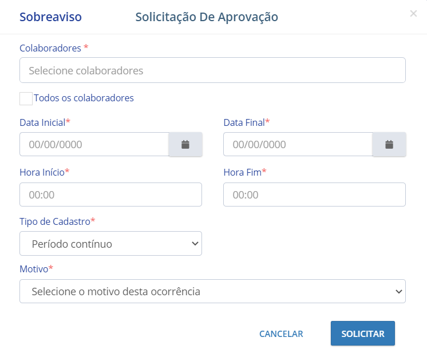Focus the Data Final date field

pyautogui.click(x=298, y=144)
